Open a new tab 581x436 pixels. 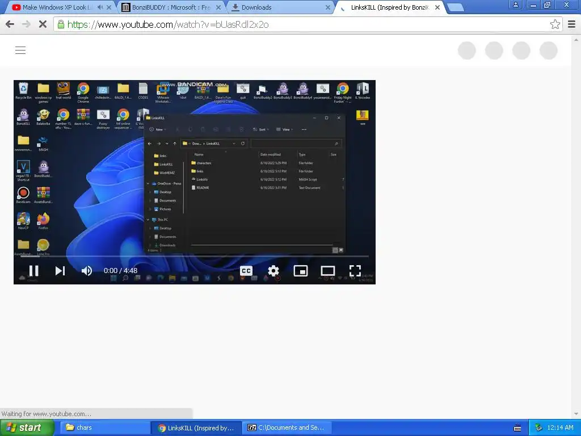click(x=456, y=7)
